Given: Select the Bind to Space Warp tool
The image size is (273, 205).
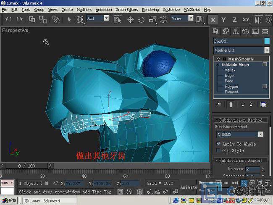Looking at the screenshot, I should pos(56,19).
